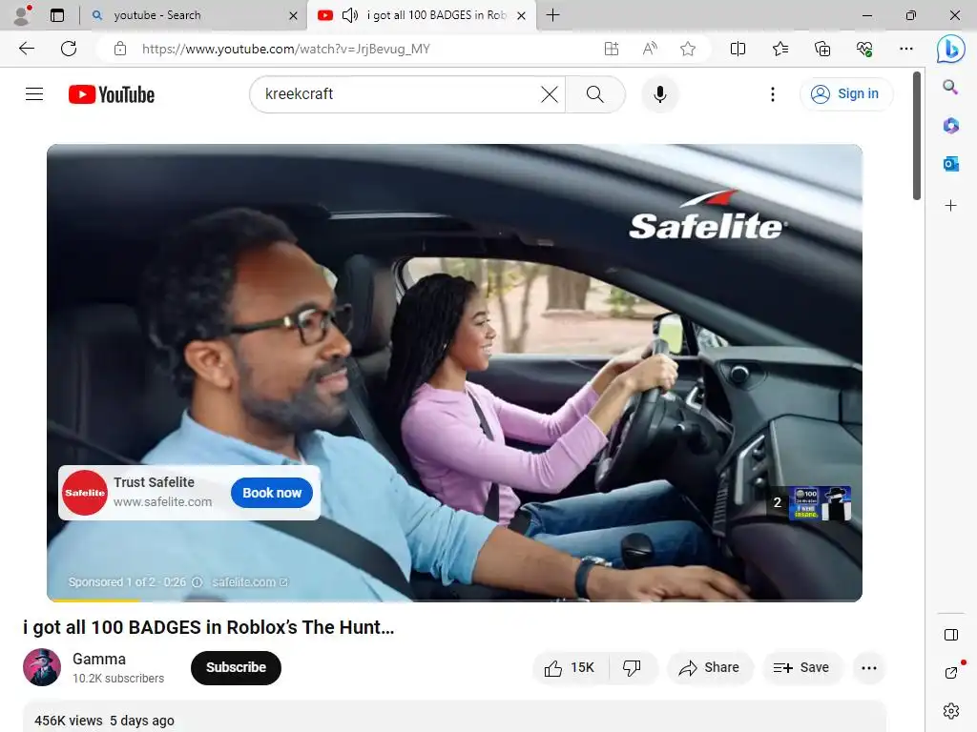Open sidebar settings gear

(x=951, y=711)
